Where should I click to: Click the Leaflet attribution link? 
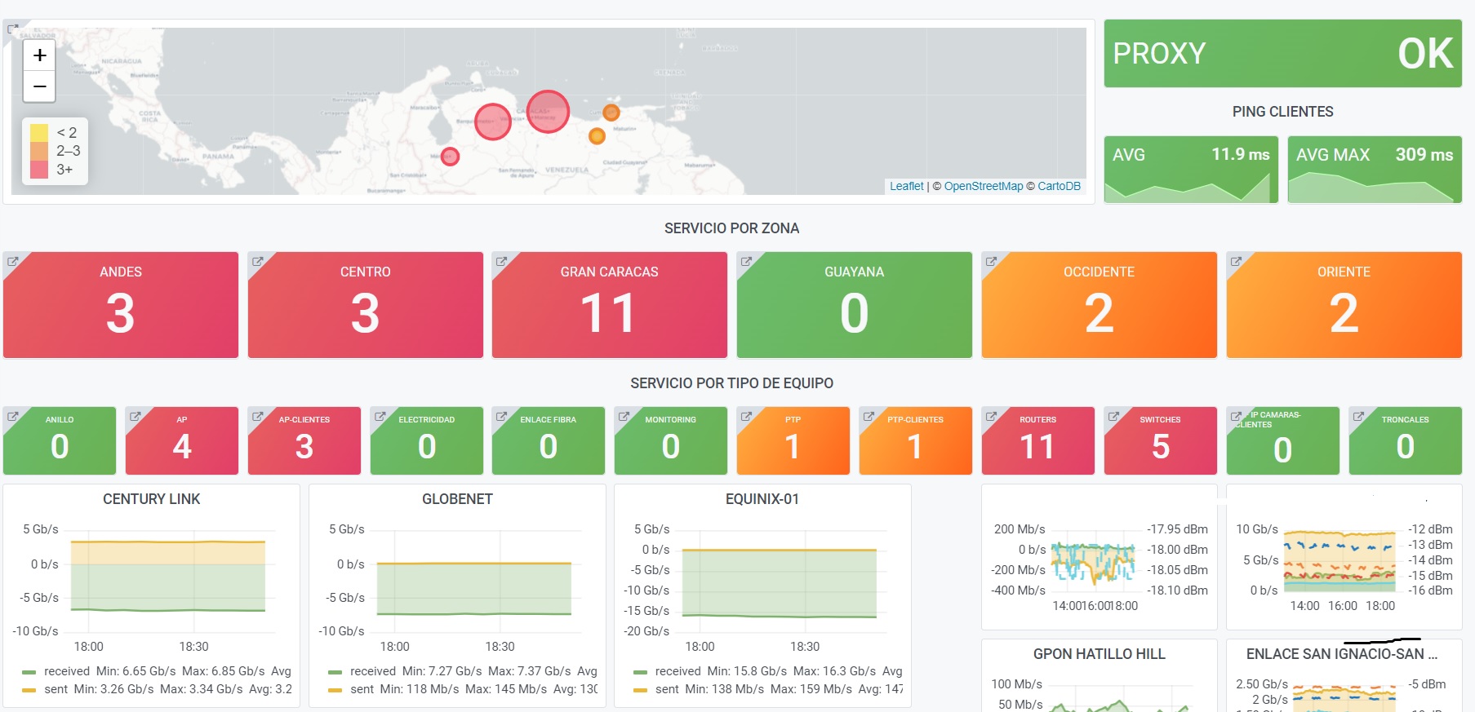point(906,186)
